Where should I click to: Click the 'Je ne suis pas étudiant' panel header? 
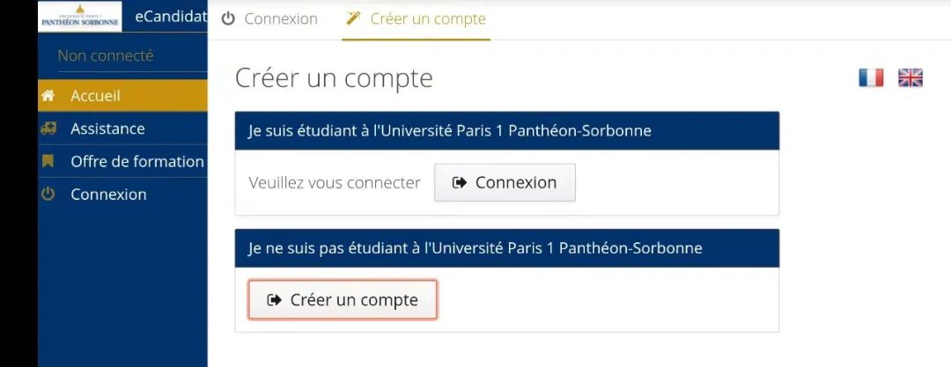click(x=507, y=248)
